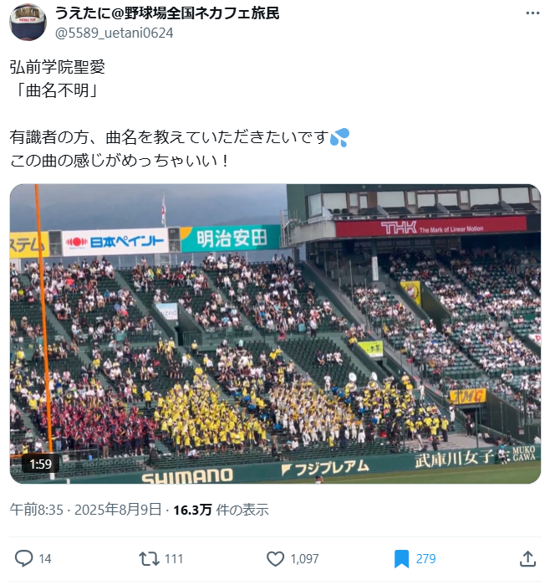Click the likes count 1,097
Image resolution: width=555 pixels, height=585 pixels.
tap(304, 558)
